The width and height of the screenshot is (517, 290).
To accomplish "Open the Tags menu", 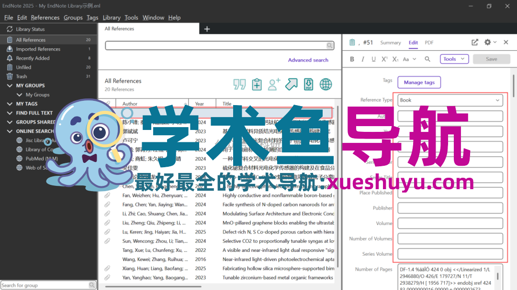I will tap(92, 18).
